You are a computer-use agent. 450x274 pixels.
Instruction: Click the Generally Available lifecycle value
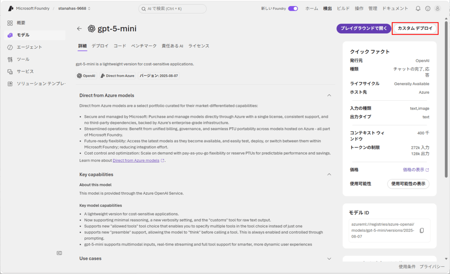tap(412, 84)
